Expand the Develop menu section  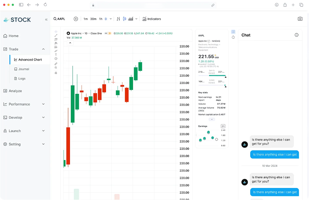coord(43,118)
